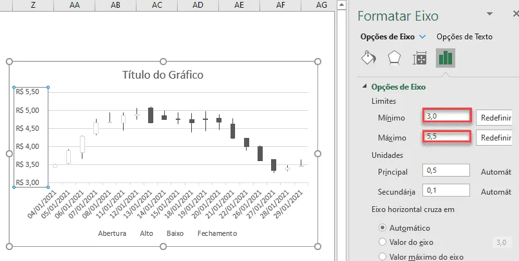The height and width of the screenshot is (261, 519).
Task: Collapse the Opções de Eixo section
Action: point(364,86)
